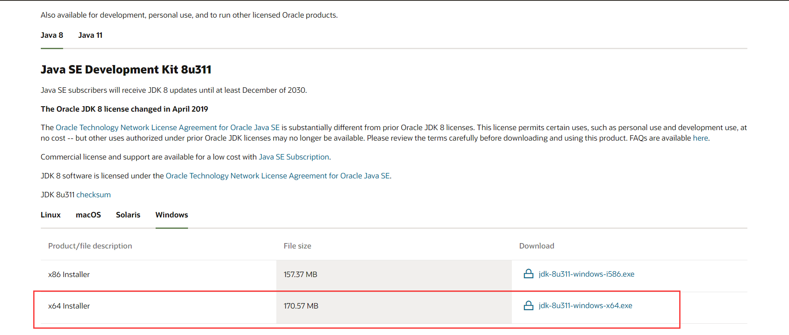The height and width of the screenshot is (335, 789).
Task: Click the '170.57 MB' file size
Action: tap(301, 306)
